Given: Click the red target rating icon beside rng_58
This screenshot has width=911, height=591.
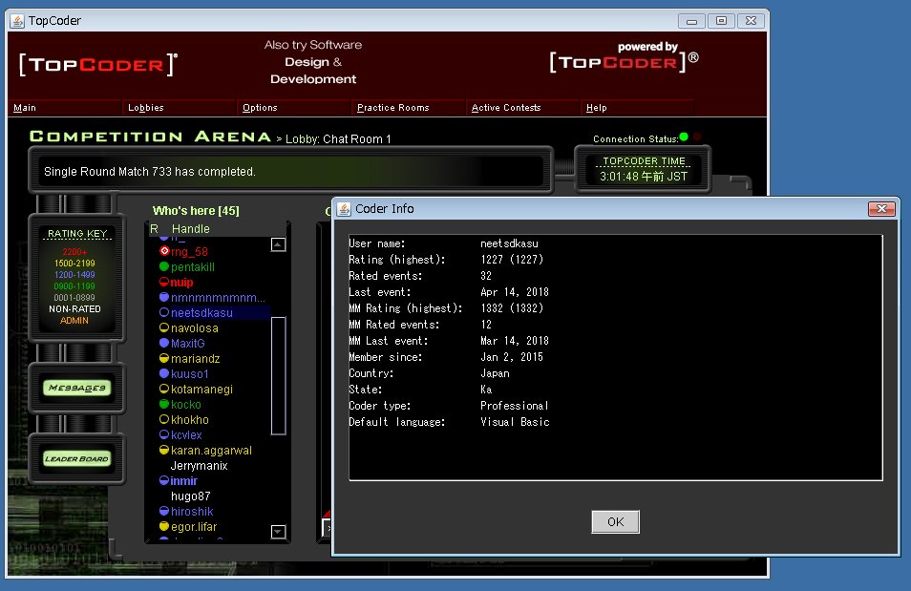Looking at the screenshot, I should pos(164,251).
